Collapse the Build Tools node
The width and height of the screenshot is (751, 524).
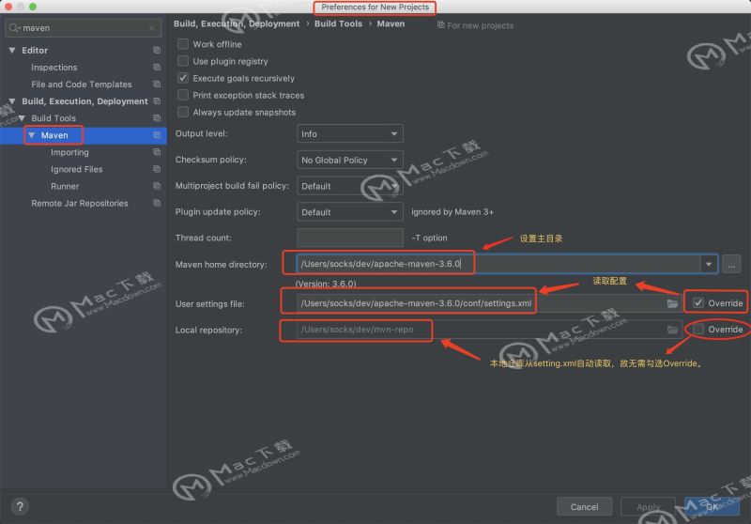(x=22, y=117)
